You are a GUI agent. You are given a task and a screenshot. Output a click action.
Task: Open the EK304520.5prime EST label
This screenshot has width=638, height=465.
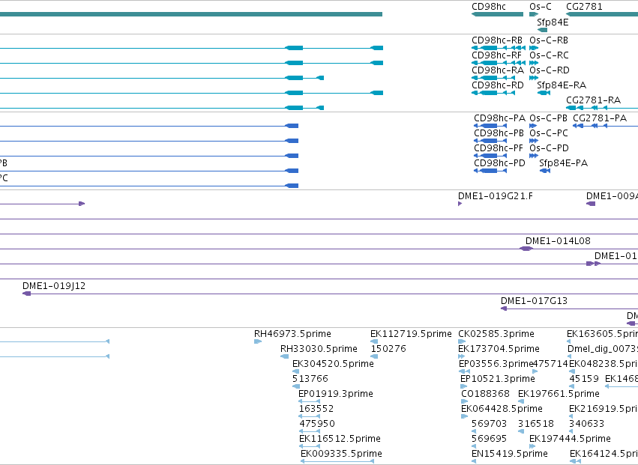click(x=333, y=364)
